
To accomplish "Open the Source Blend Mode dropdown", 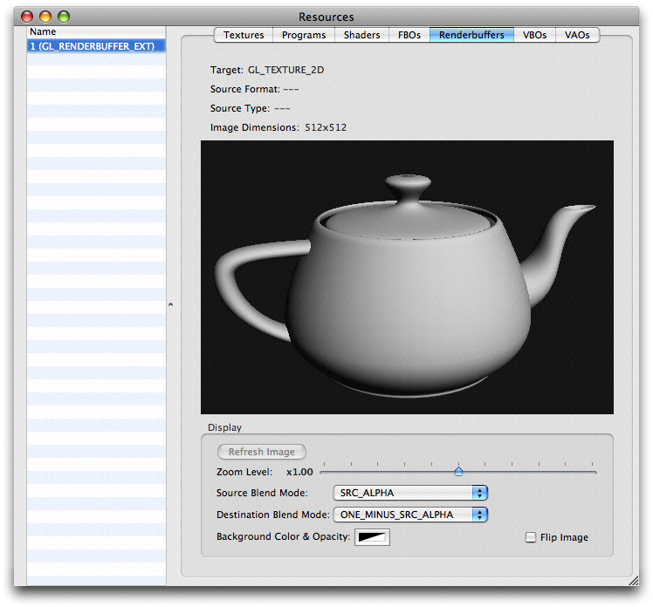I will pos(409,493).
